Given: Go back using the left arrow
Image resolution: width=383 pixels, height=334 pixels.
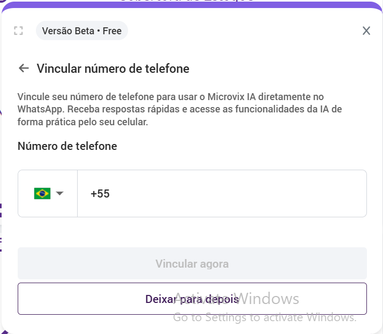Looking at the screenshot, I should pyautogui.click(x=24, y=68).
